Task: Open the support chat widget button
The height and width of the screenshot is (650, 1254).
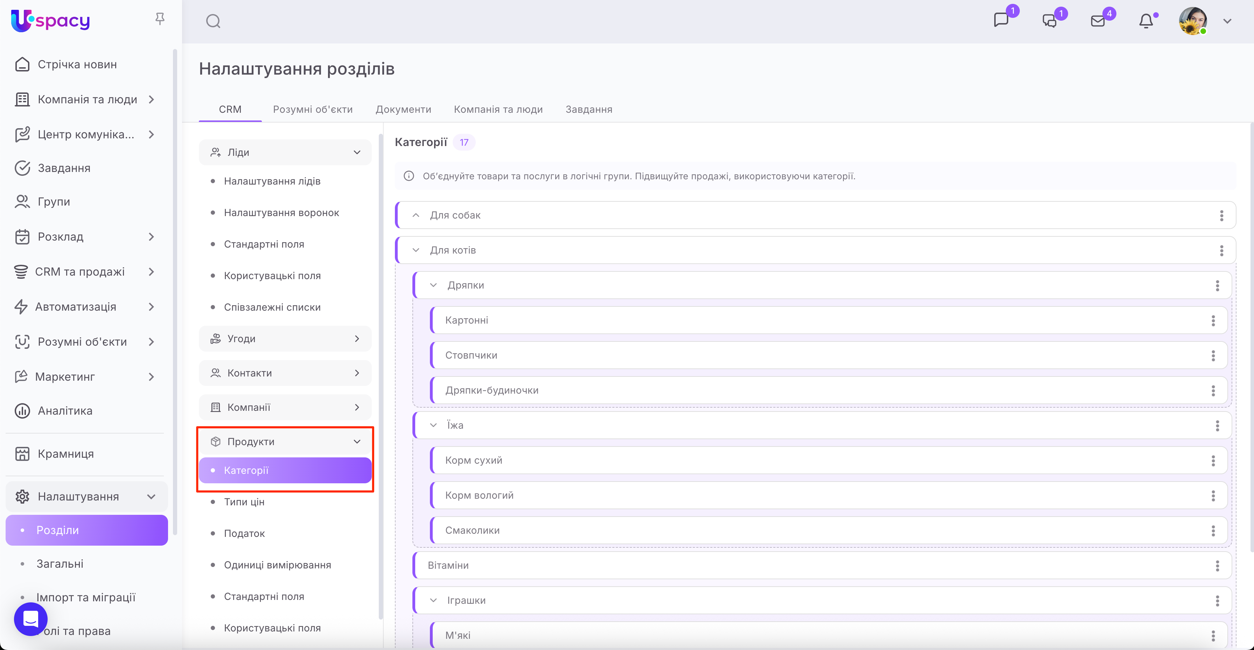Action: point(31,619)
